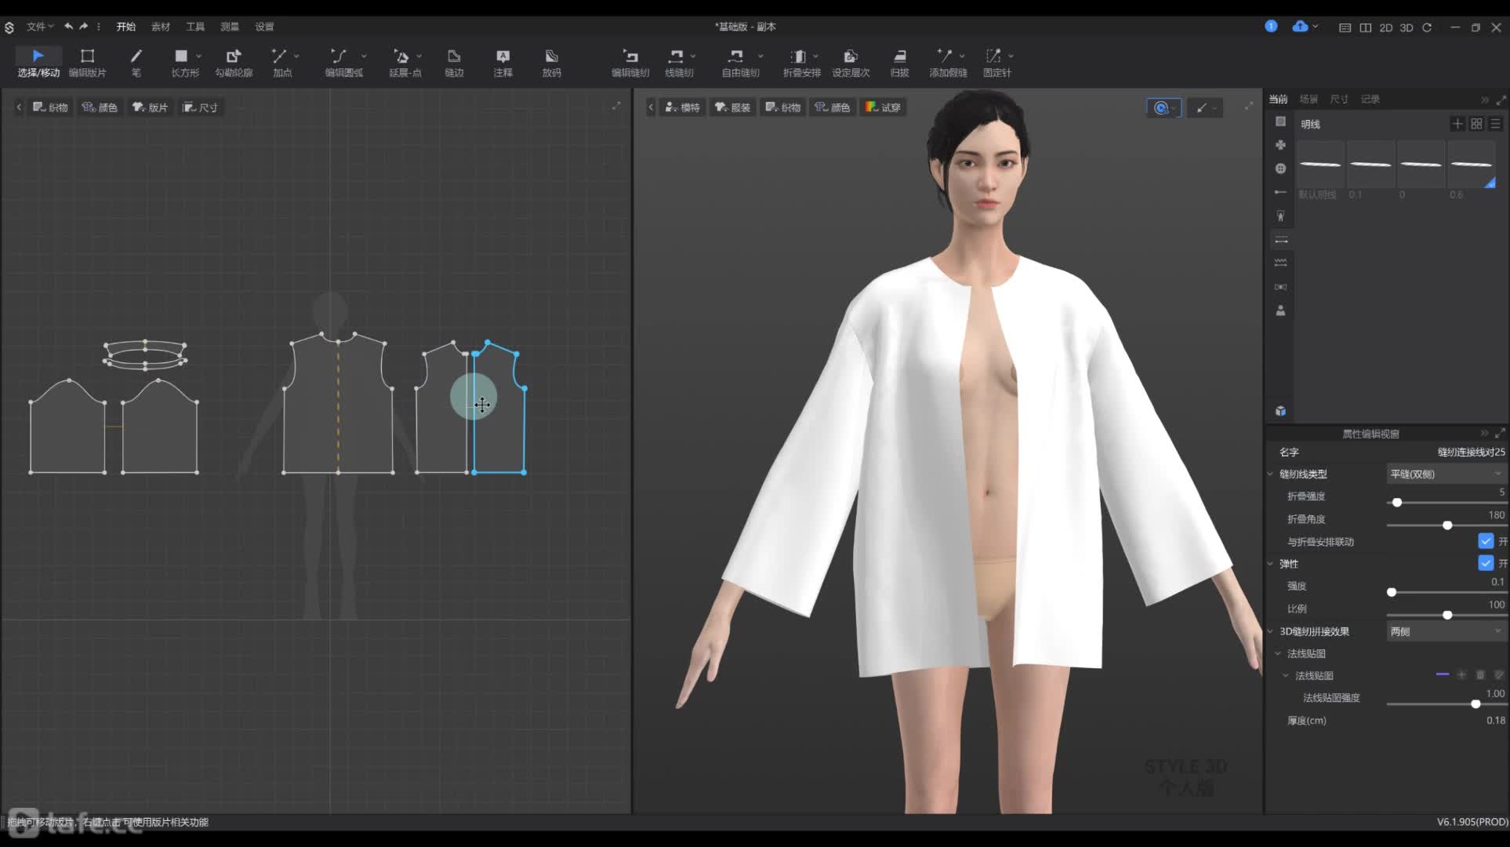The width and height of the screenshot is (1510, 847).
Task: Switch to the 工具 menu tab
Action: 195,27
